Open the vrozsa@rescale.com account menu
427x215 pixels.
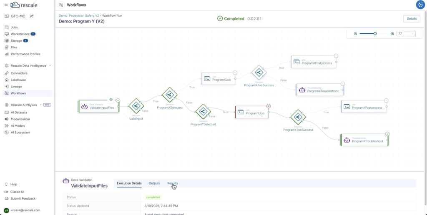[x=22, y=210]
